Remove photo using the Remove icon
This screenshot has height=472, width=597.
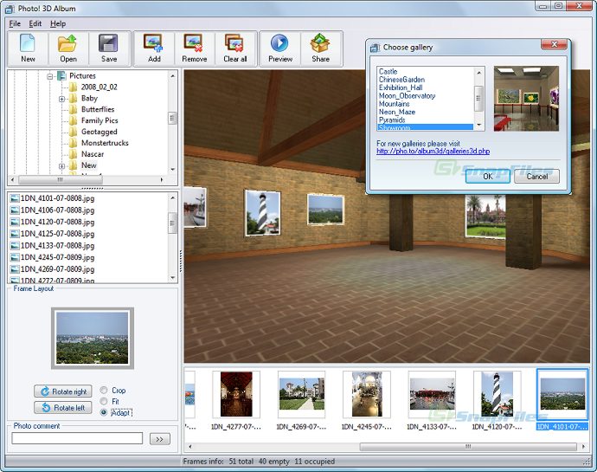tap(194, 48)
